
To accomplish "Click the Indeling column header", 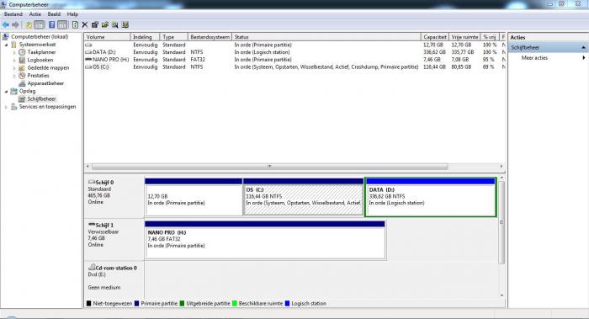I will (x=145, y=37).
